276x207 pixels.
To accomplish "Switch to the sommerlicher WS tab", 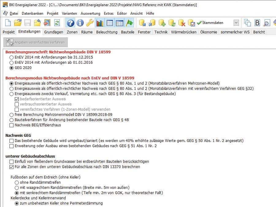I will pos(235,32).
